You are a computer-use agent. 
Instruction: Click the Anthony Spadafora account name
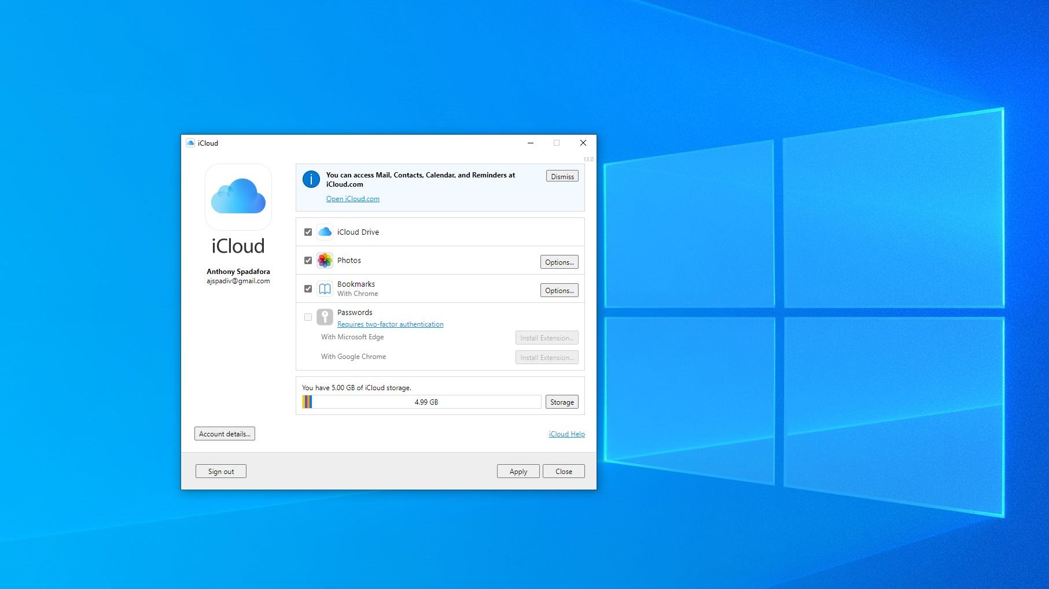[238, 271]
